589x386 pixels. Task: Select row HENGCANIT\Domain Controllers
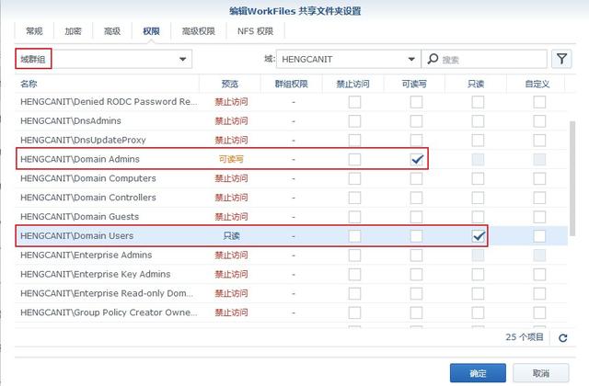tap(291, 198)
